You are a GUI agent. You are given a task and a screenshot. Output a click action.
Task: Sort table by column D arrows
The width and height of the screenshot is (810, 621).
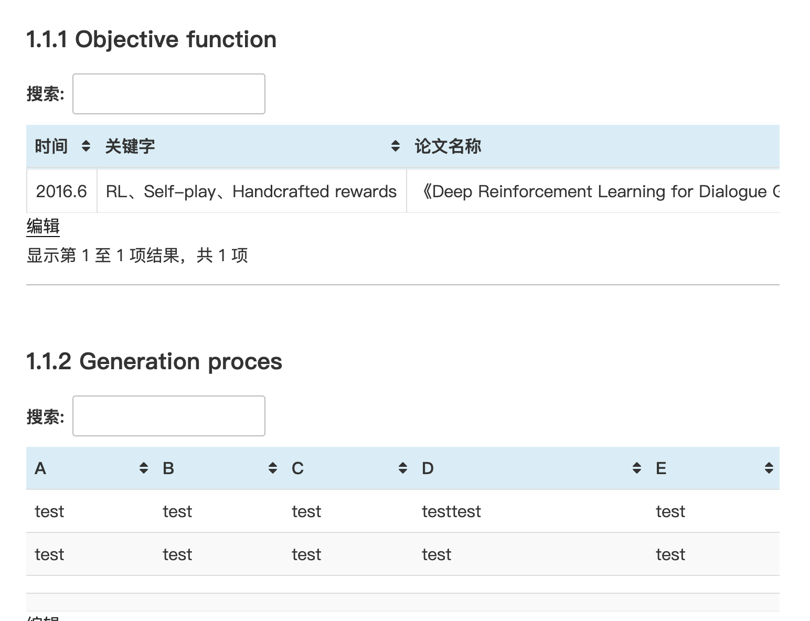(636, 468)
